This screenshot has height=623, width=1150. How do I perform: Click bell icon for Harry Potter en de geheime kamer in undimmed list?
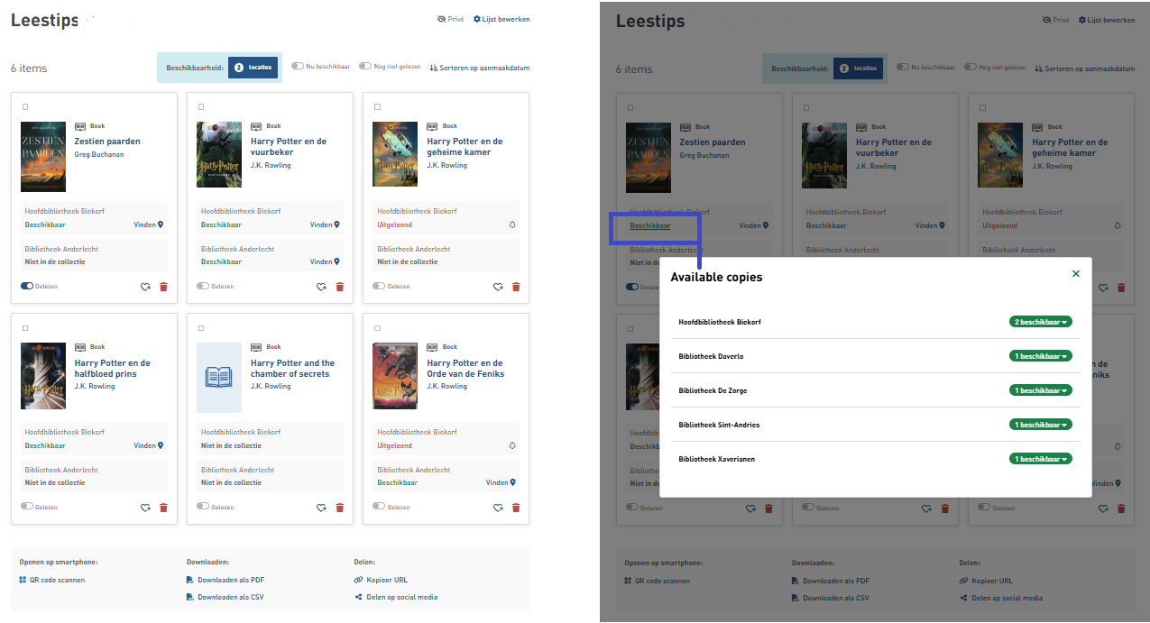coord(512,224)
